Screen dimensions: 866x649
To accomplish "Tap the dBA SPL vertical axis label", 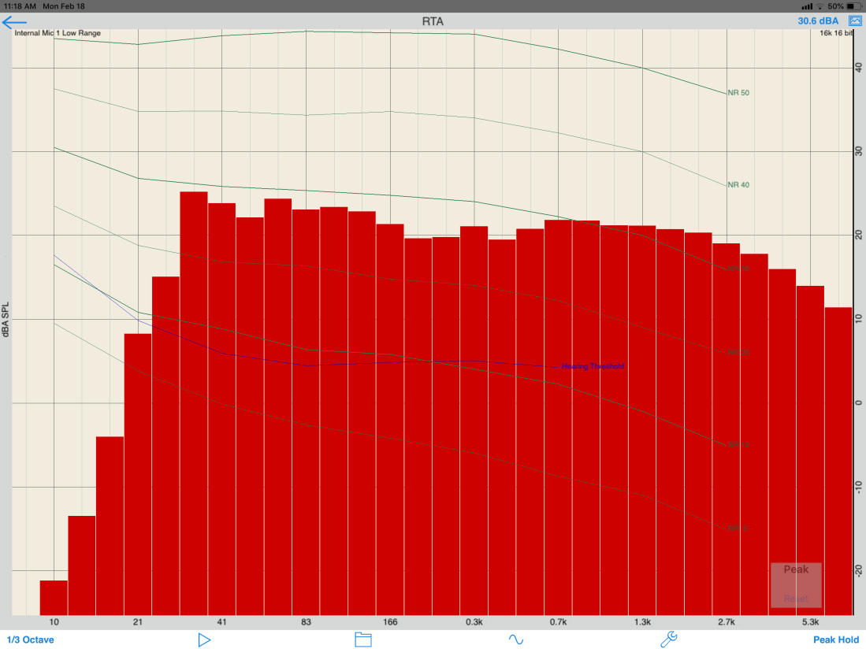I will point(6,318).
